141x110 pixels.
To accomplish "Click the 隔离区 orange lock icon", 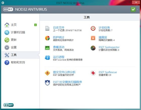I will tap(93, 38).
